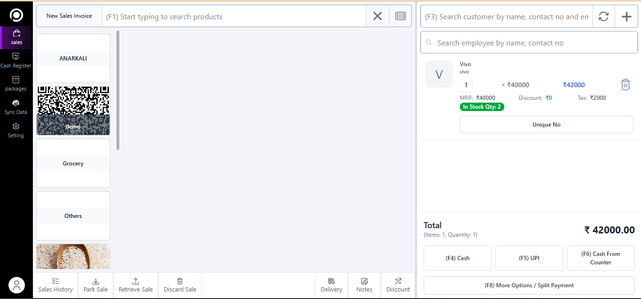Open Setting from the sidebar
The image size is (641, 299).
pyautogui.click(x=16, y=130)
